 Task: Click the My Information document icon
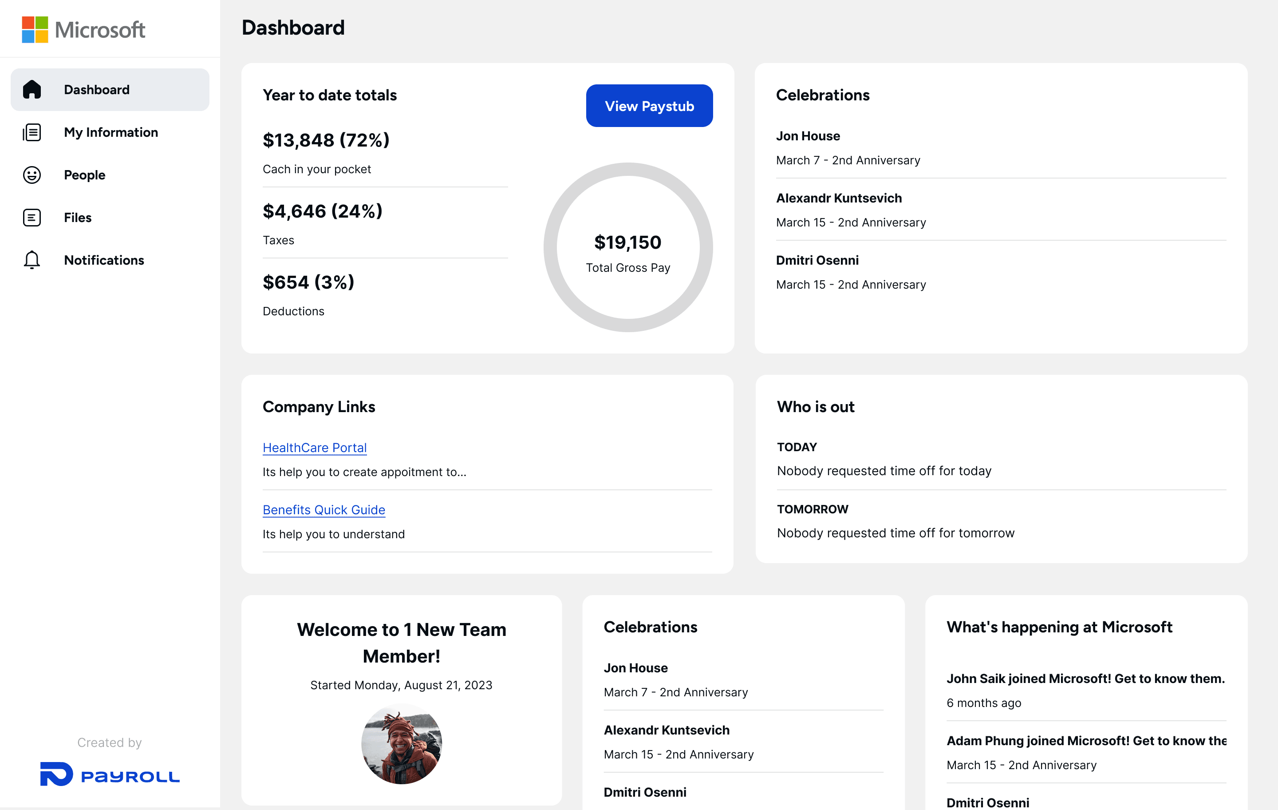tap(32, 132)
